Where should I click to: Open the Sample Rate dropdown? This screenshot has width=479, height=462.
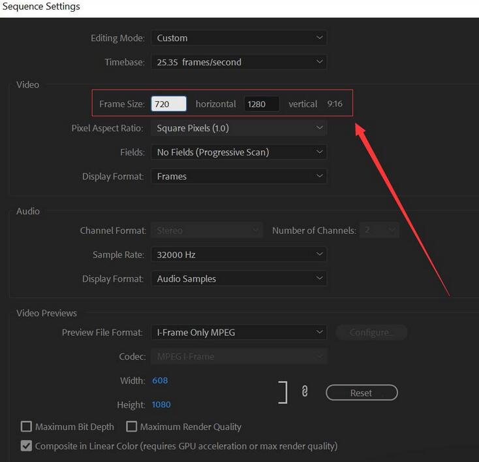point(238,254)
